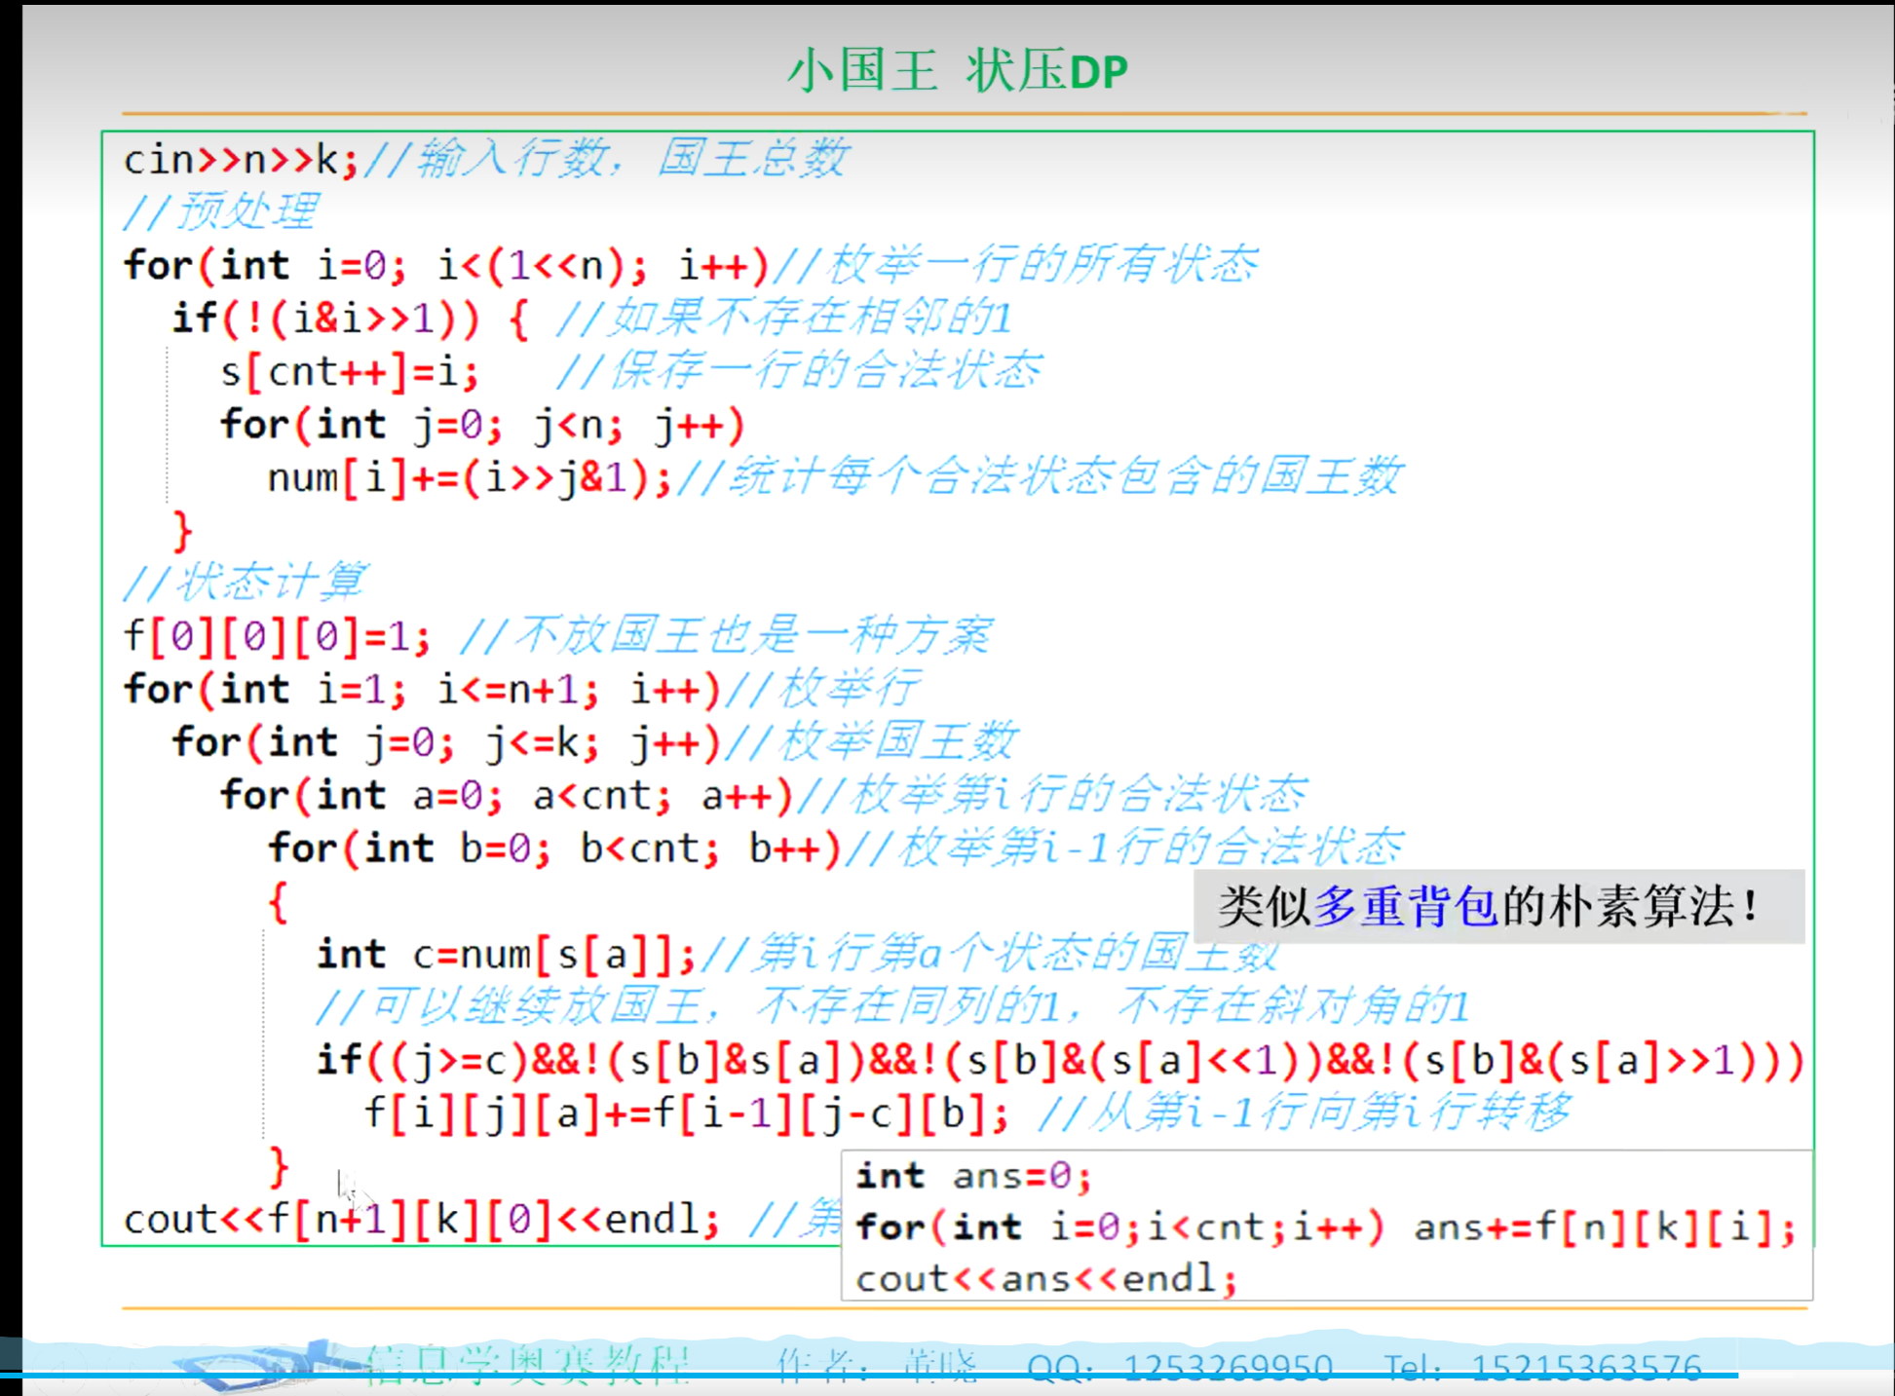Click the initialization 'f[0][0][0]=1;'
Image resolution: width=1895 pixels, height=1396 pixels.
click(276, 636)
